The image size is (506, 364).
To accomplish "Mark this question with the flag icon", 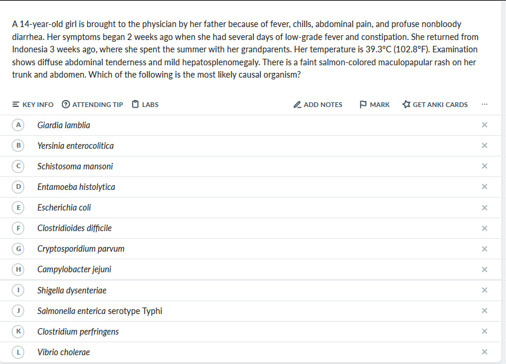I will [x=362, y=105].
